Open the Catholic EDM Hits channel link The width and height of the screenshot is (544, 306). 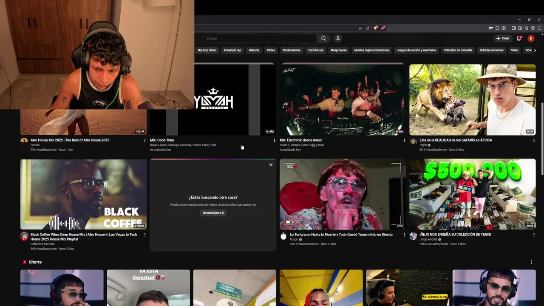coord(42,244)
